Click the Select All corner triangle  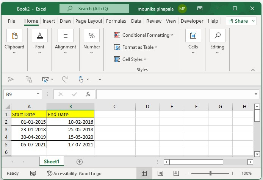tap(8, 107)
